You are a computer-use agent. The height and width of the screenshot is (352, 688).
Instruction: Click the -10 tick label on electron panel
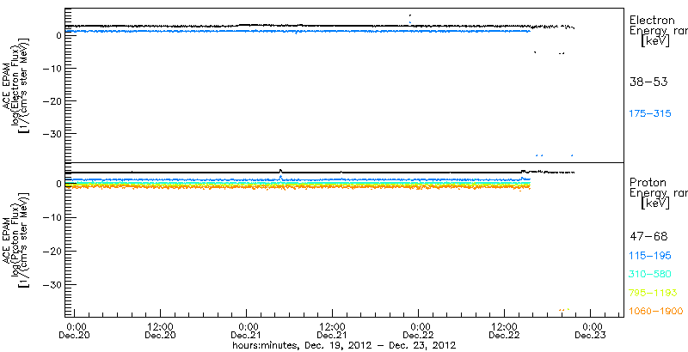coord(51,69)
